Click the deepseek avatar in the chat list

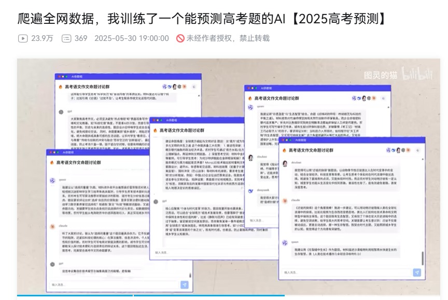click(x=250, y=191)
